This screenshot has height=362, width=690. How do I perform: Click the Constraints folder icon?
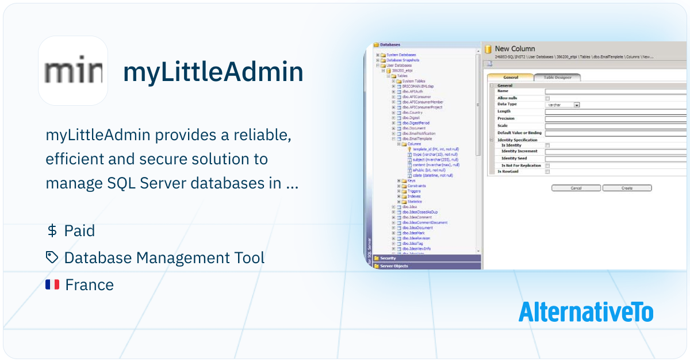coord(404,186)
